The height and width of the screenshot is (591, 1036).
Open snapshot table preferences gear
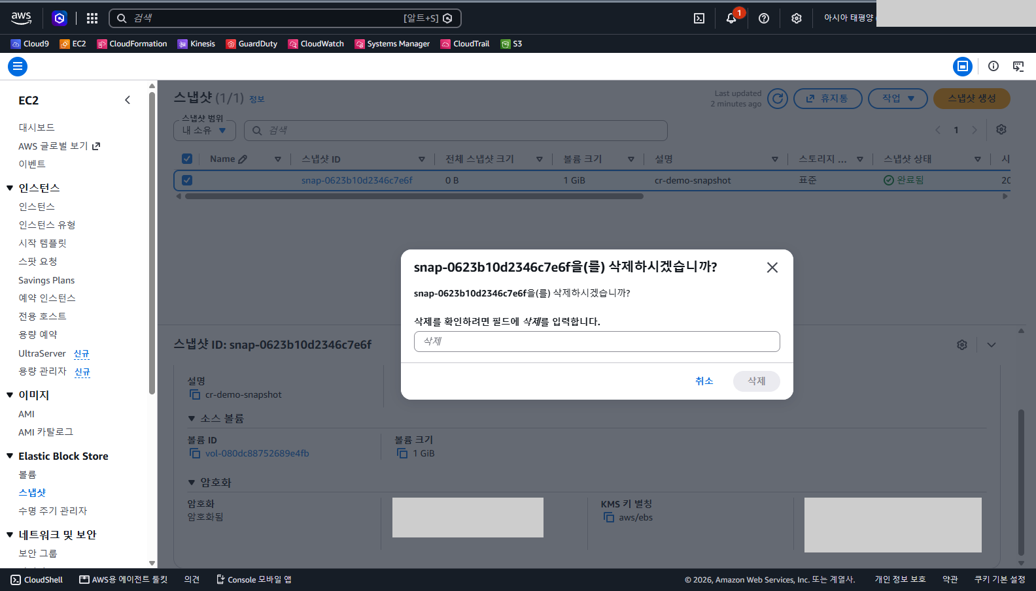1001,129
